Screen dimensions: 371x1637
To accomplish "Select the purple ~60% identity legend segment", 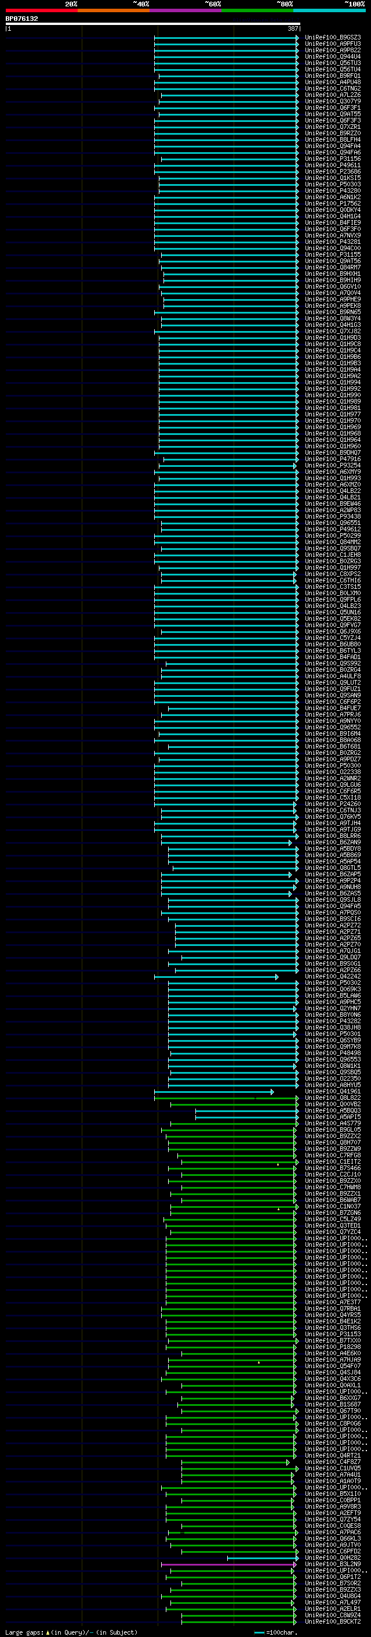I will click(185, 10).
